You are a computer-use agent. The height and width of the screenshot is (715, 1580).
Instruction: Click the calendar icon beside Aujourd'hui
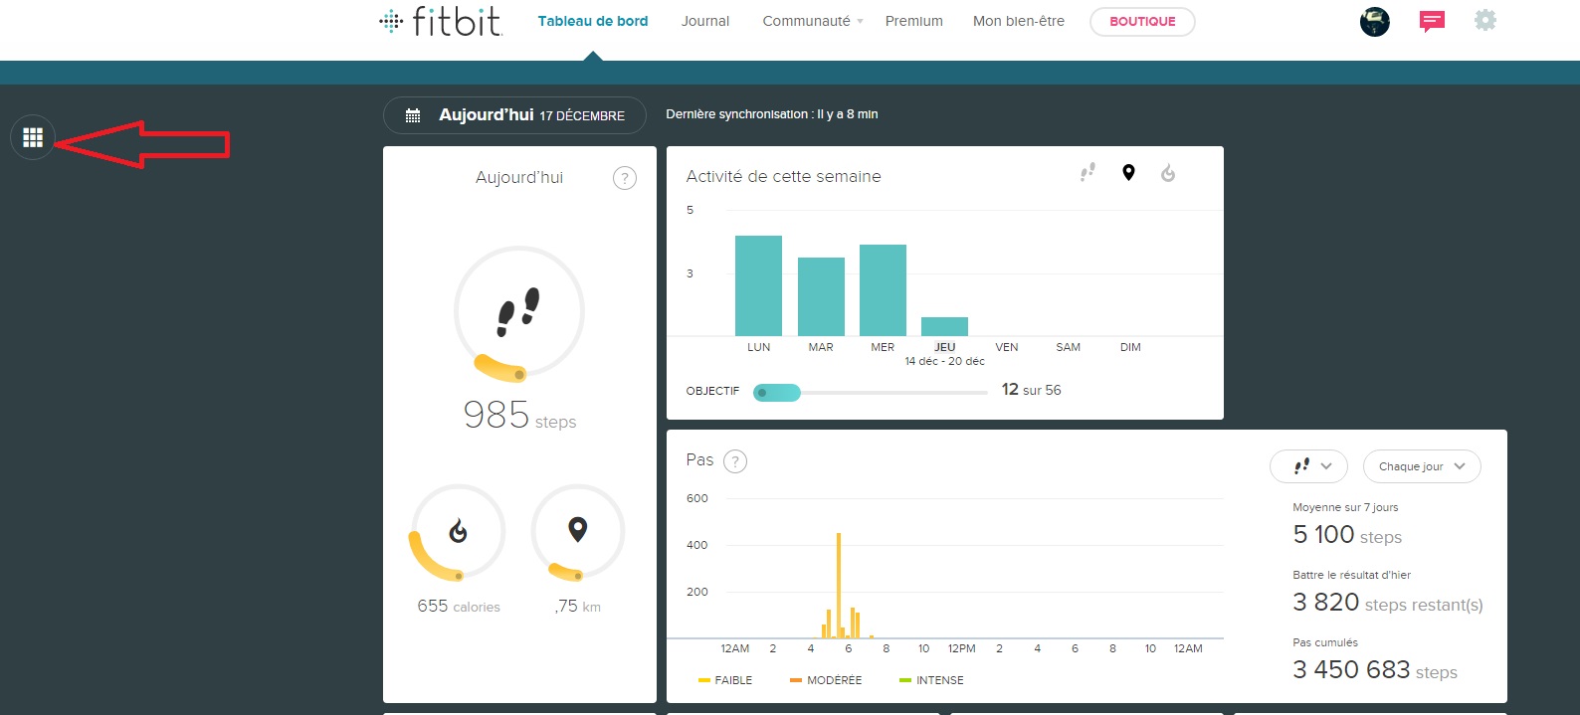[413, 115]
